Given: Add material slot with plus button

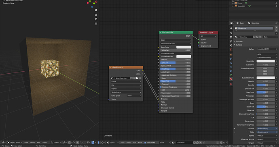Looking at the screenshot, I should click(x=276, y=28).
